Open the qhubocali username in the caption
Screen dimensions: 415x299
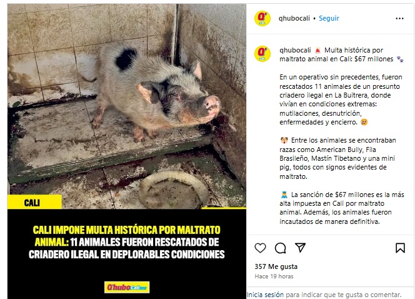tap(295, 50)
